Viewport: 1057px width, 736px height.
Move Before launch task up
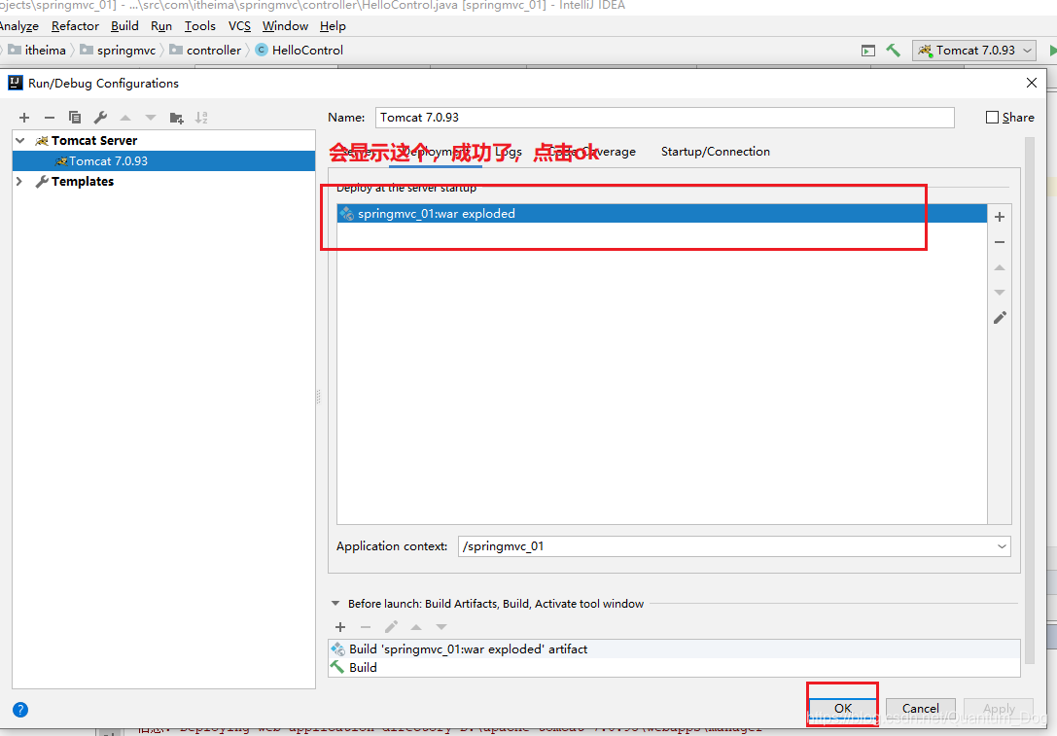416,627
